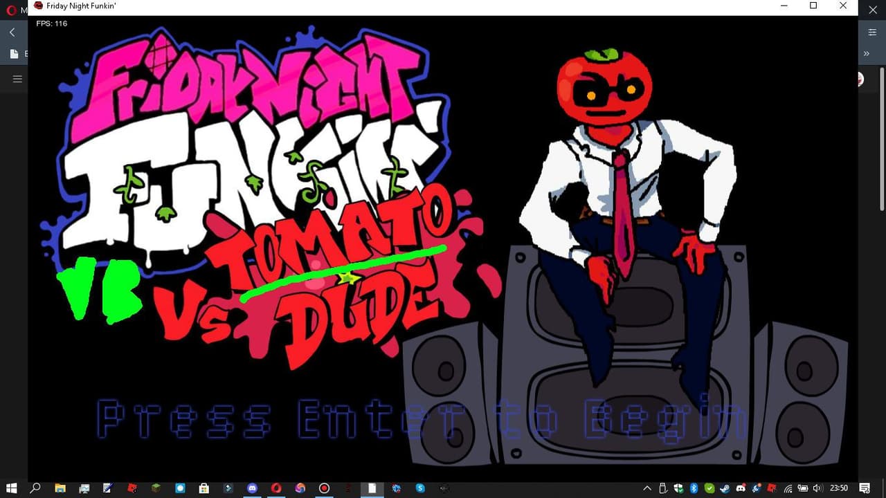This screenshot has height=498, width=886.
Task: Go back in the background Opera browser
Action: pos(12,33)
